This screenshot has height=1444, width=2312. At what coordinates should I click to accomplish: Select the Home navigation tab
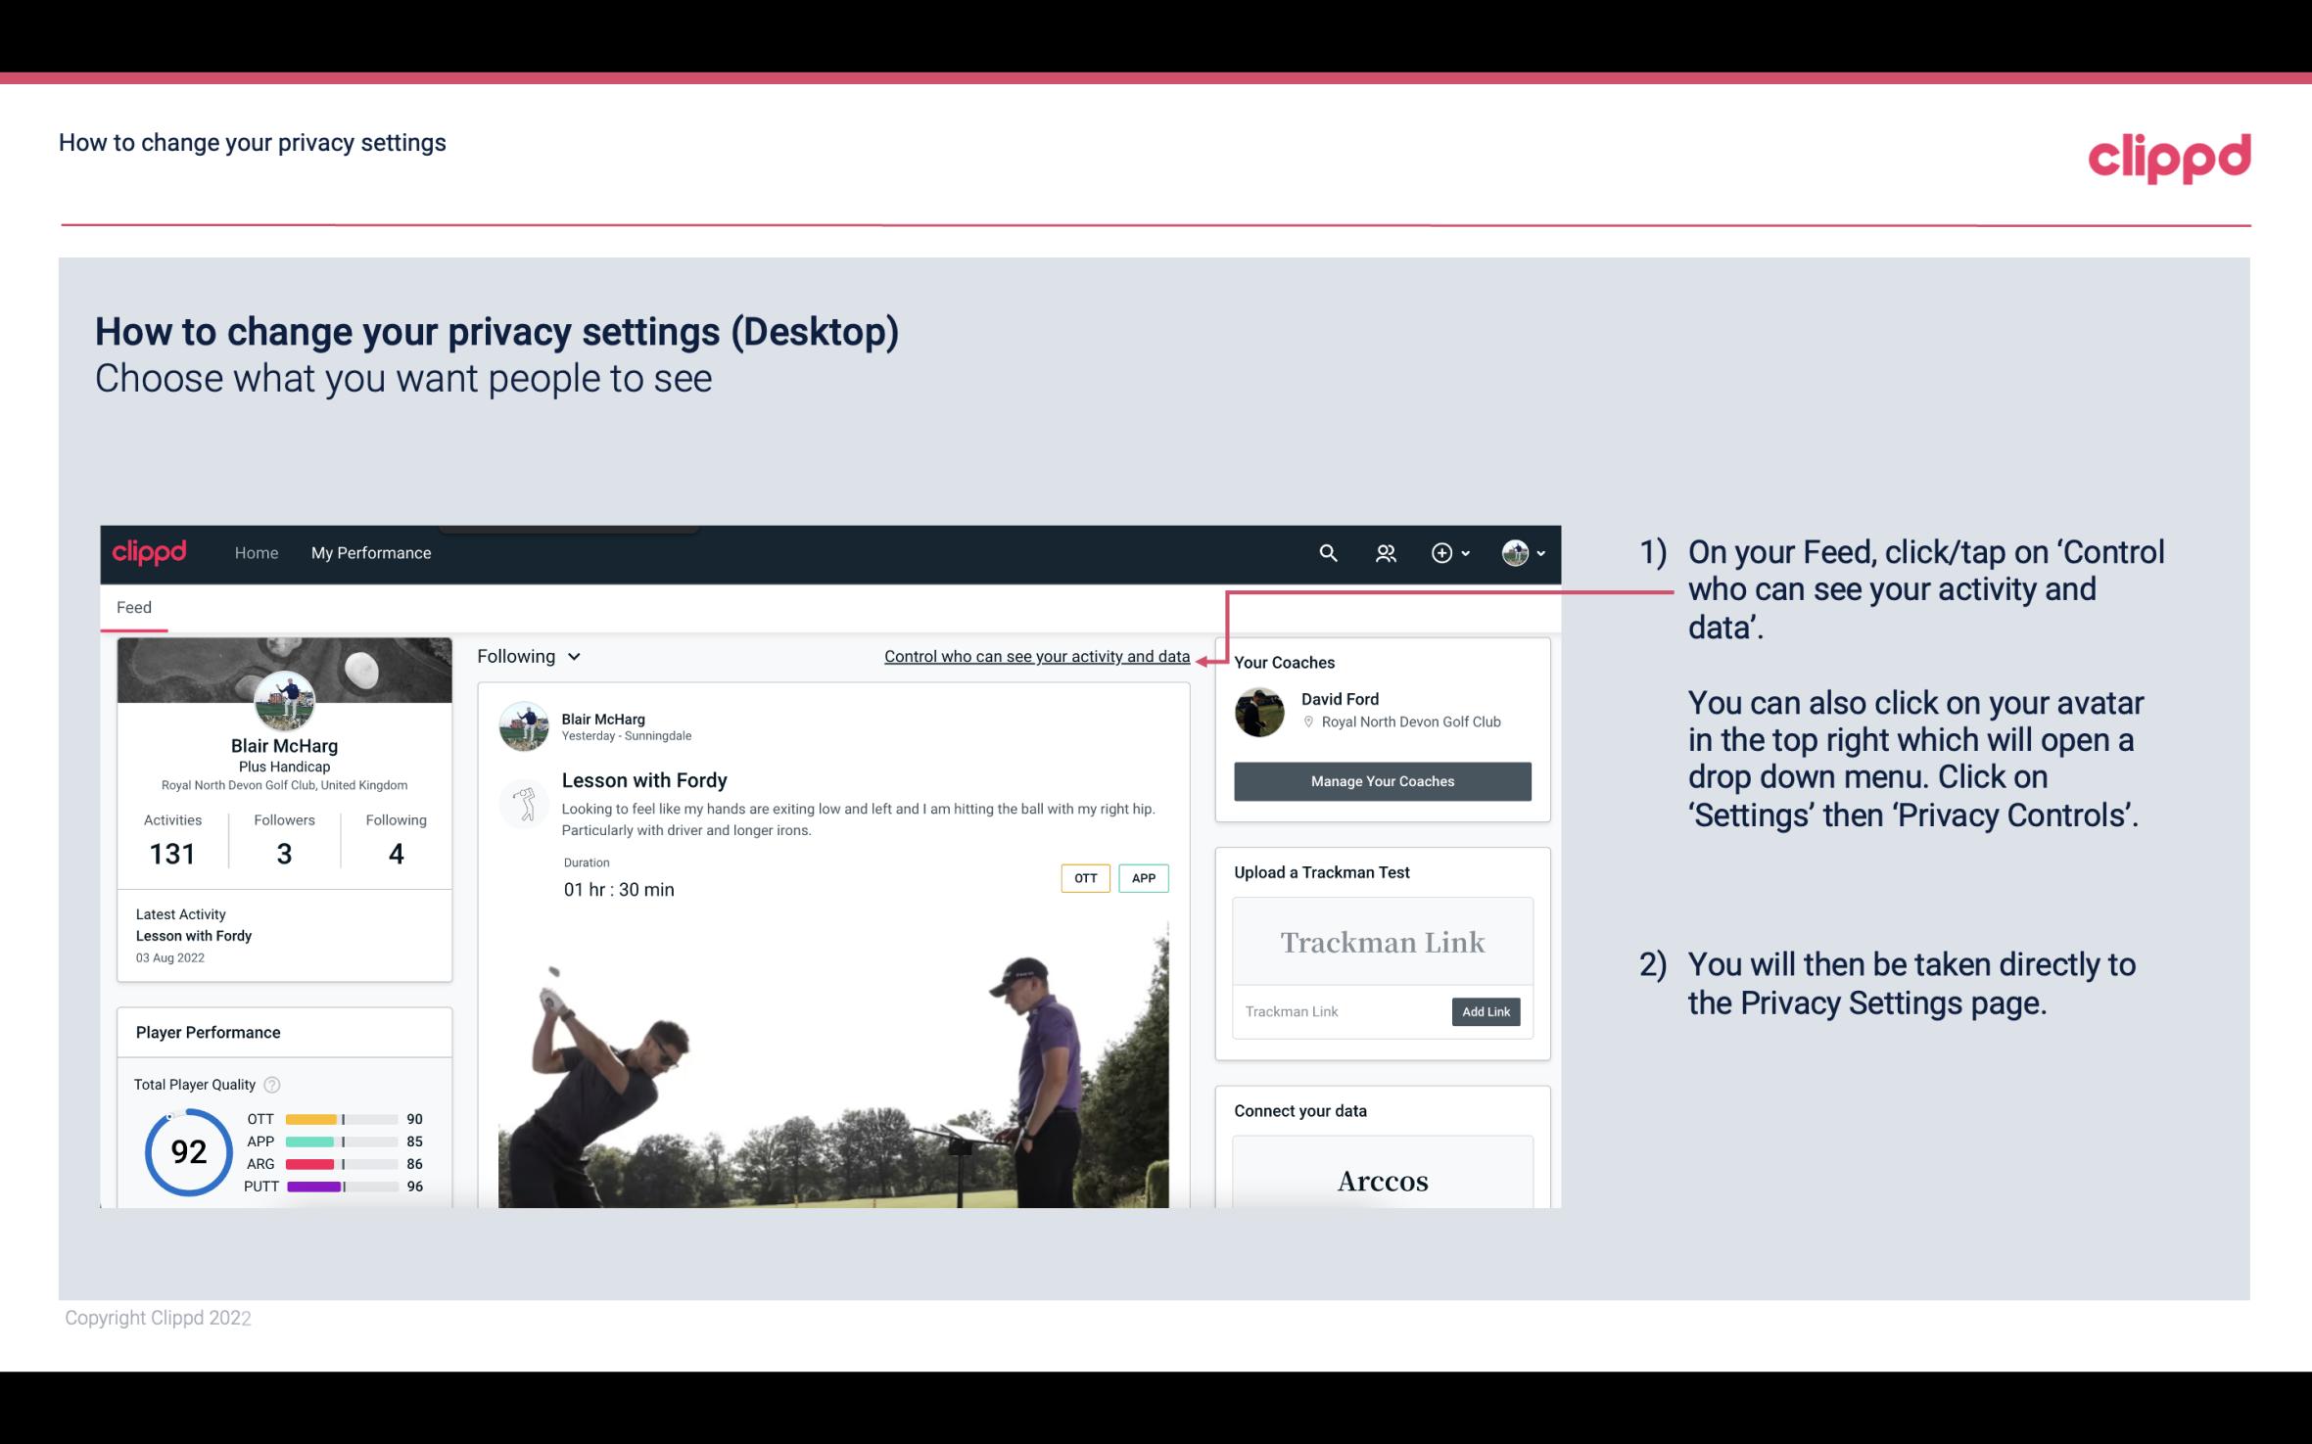[x=255, y=552]
